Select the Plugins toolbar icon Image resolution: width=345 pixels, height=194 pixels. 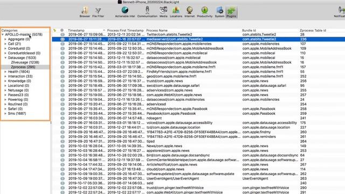pos(231,12)
